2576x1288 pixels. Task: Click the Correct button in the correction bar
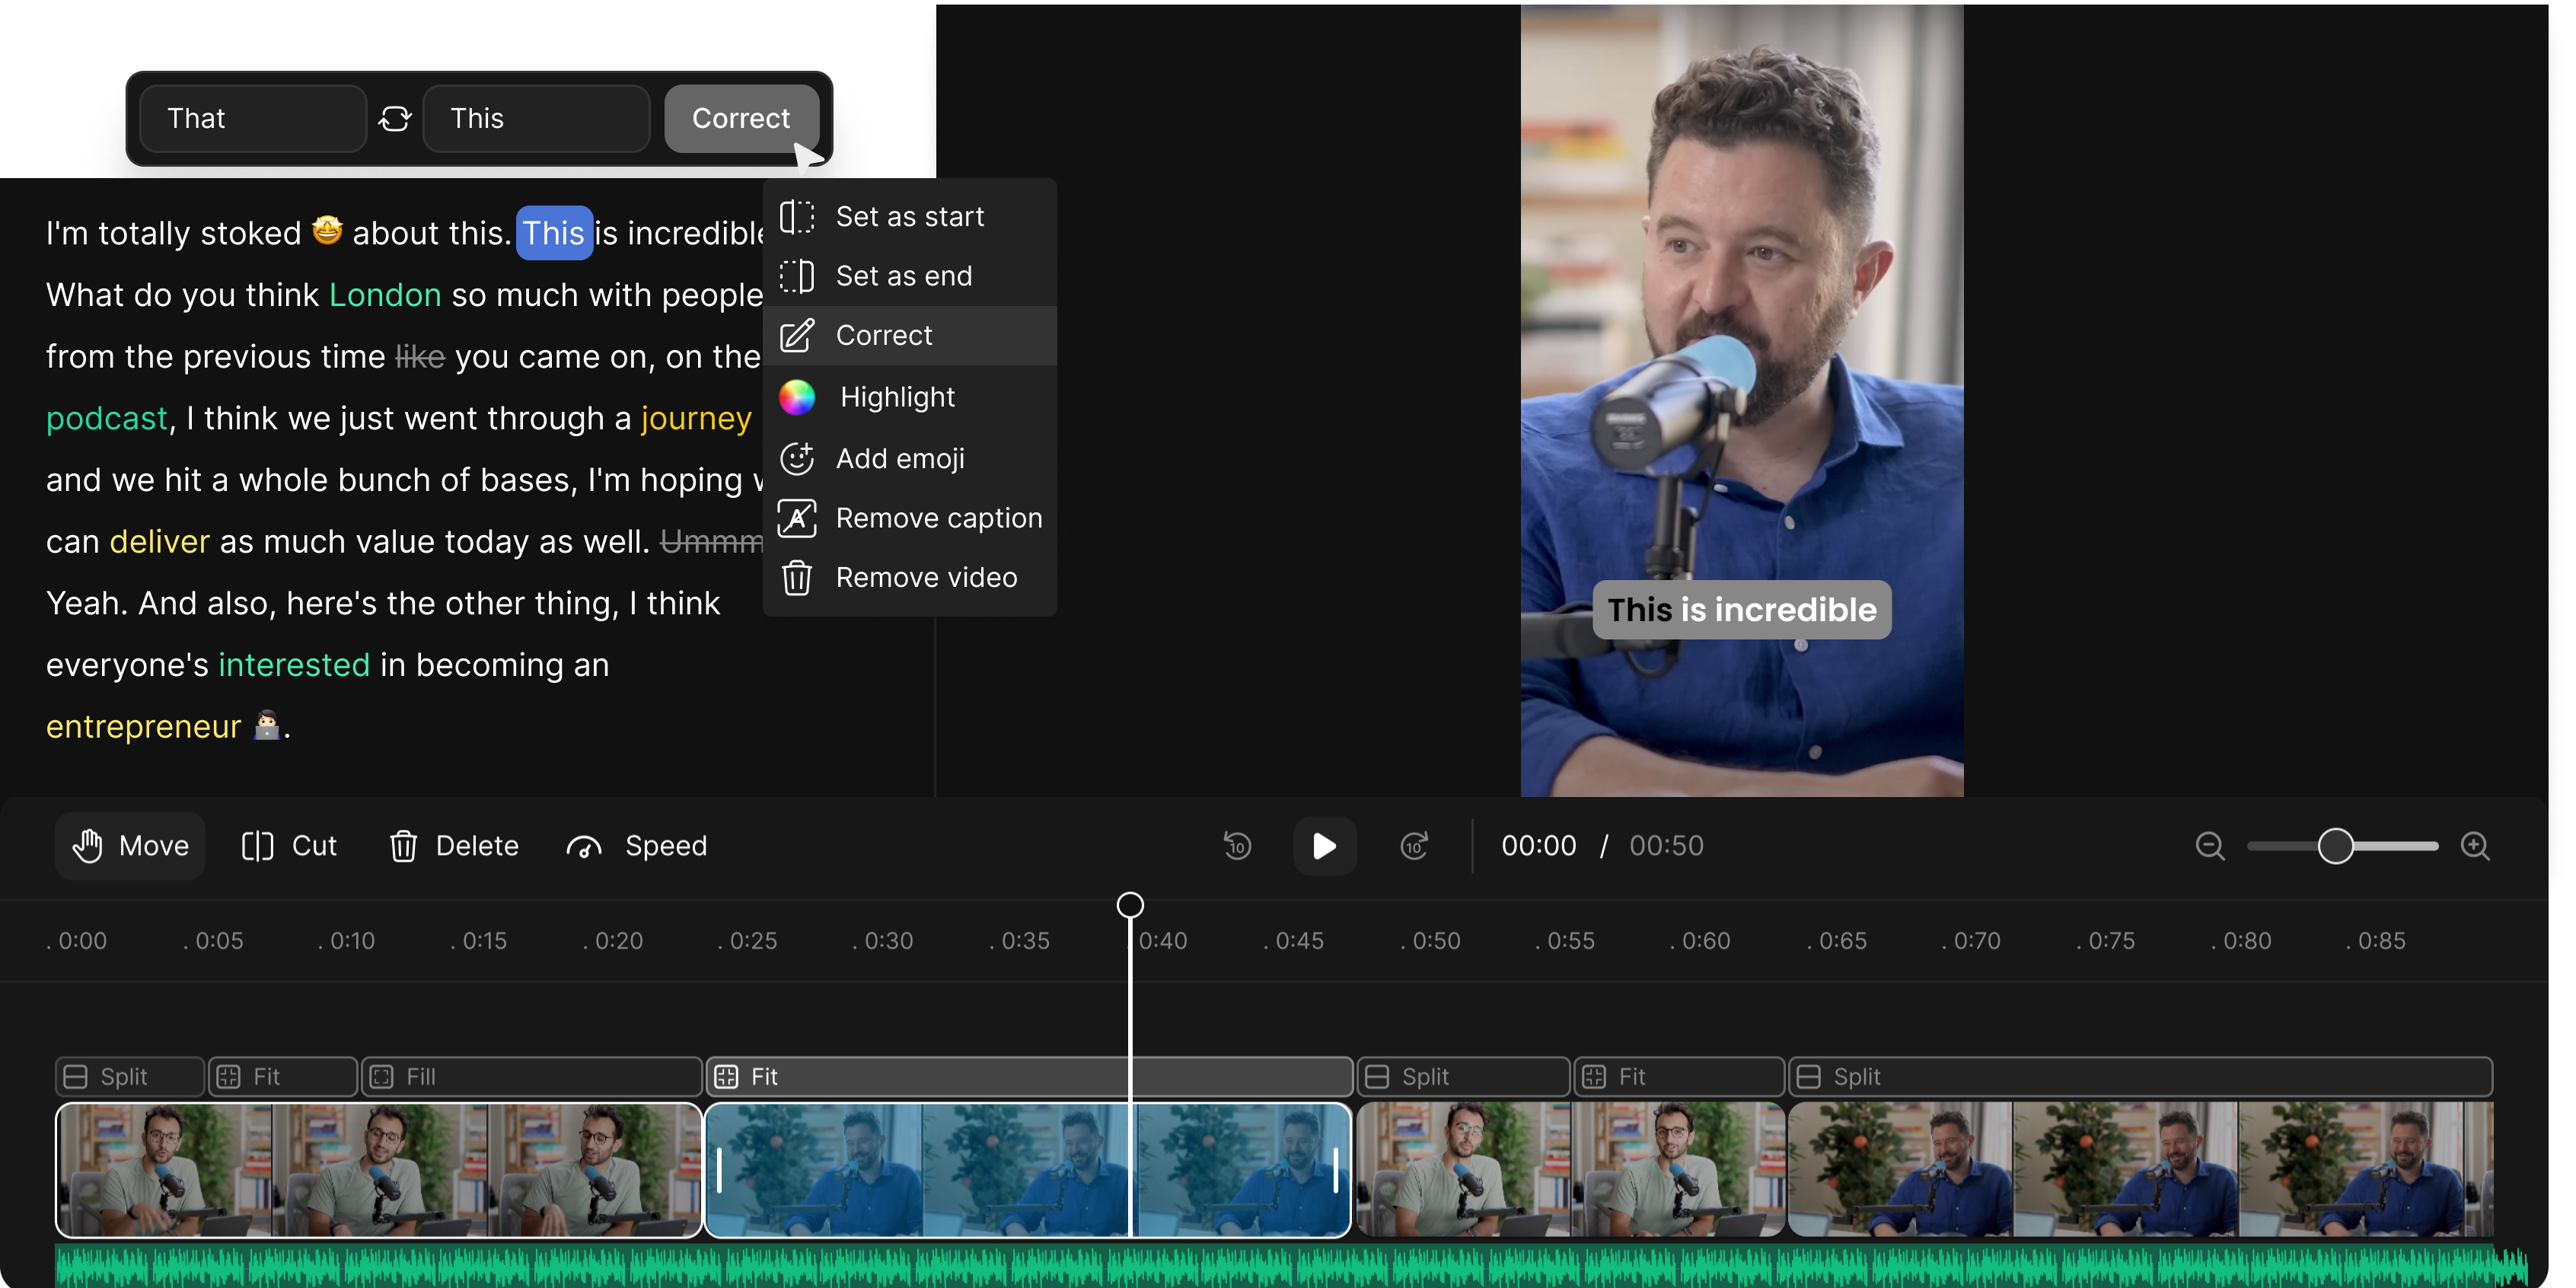741,118
